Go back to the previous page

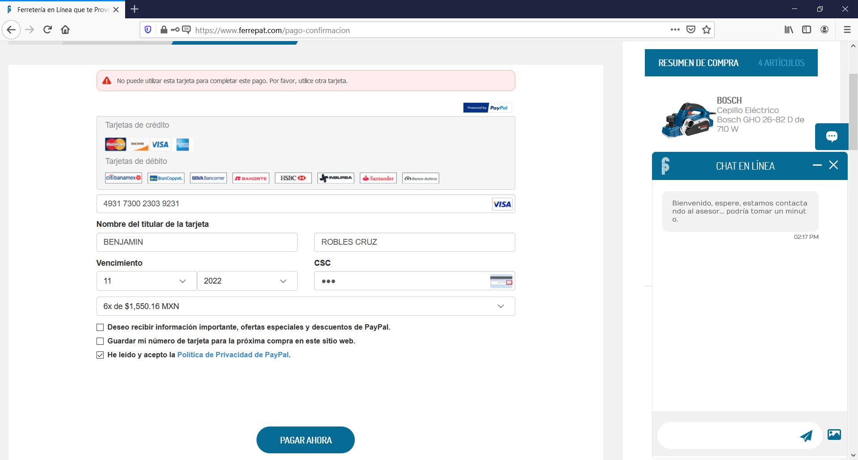click(x=11, y=30)
